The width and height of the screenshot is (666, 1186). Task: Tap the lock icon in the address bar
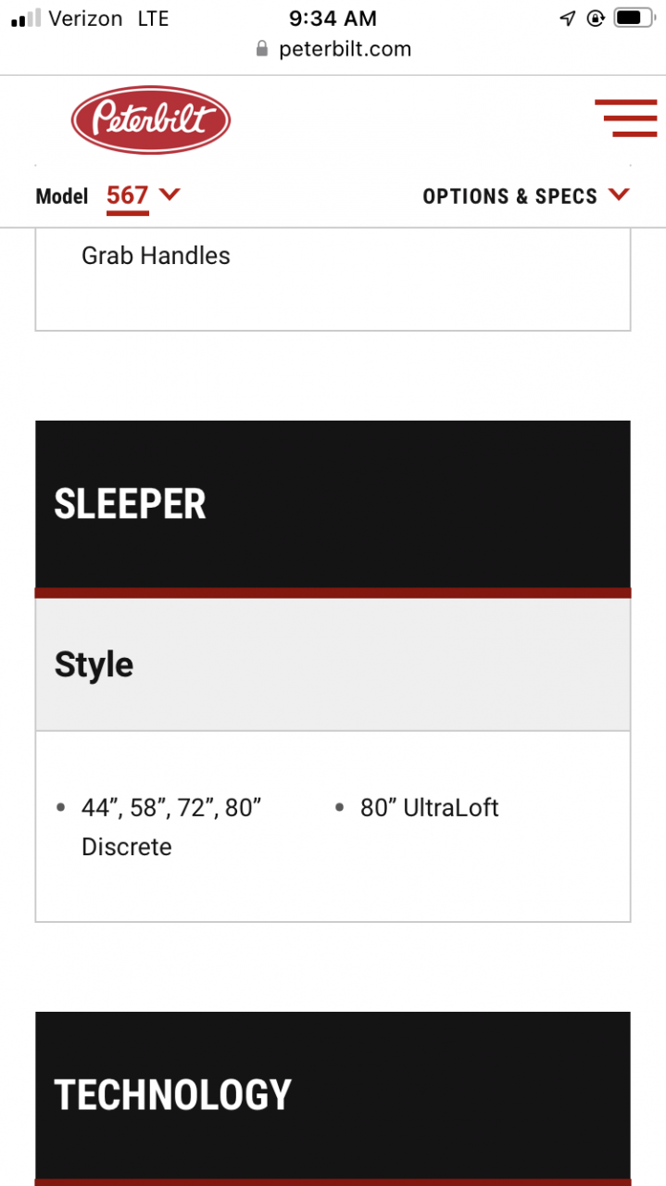point(263,49)
